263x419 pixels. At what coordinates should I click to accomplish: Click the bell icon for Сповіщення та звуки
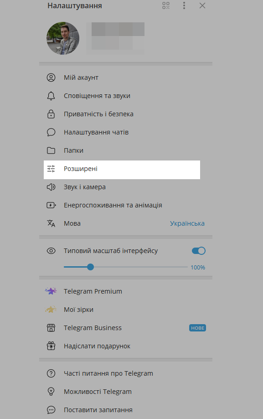point(51,96)
